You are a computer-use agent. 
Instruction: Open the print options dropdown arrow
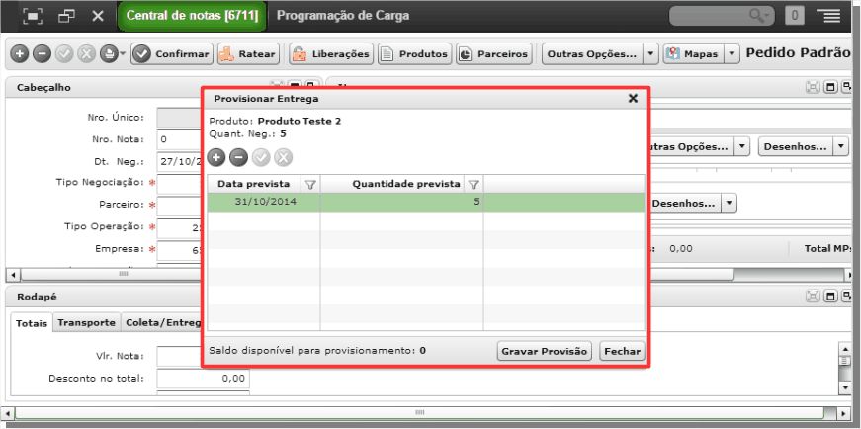pos(123,53)
